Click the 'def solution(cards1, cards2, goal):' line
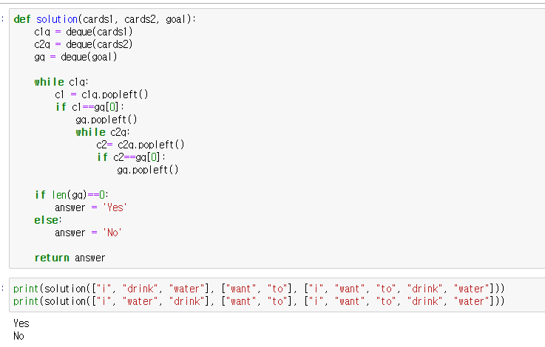This screenshot has width=545, height=347. pyautogui.click(x=104, y=19)
